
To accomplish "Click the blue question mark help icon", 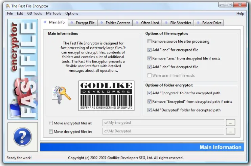I will click(22, 137).
